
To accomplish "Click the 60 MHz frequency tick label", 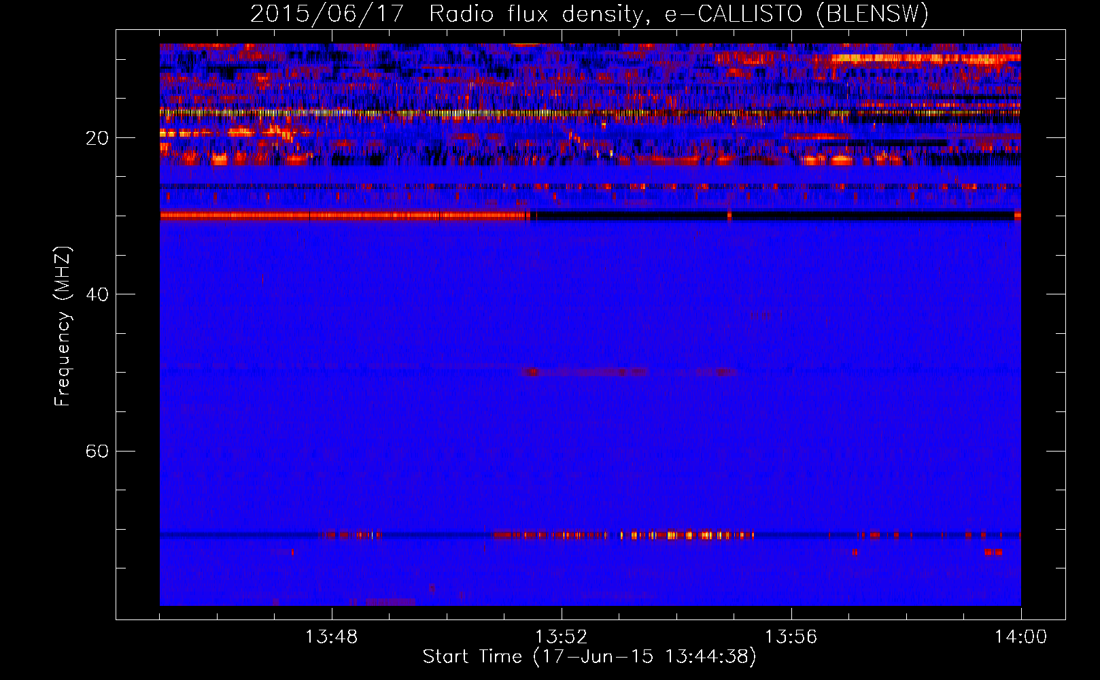I will [97, 452].
